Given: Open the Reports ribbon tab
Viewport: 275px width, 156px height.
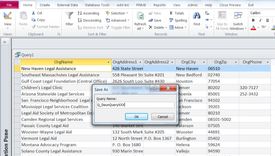Looking at the screenshot, I should click(160, 5).
